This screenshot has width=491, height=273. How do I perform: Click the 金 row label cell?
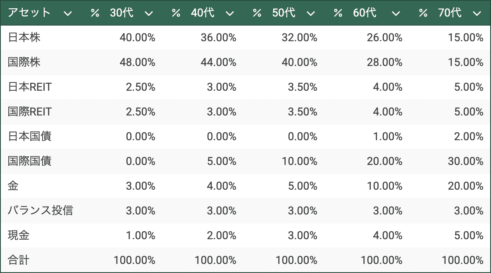(13, 186)
